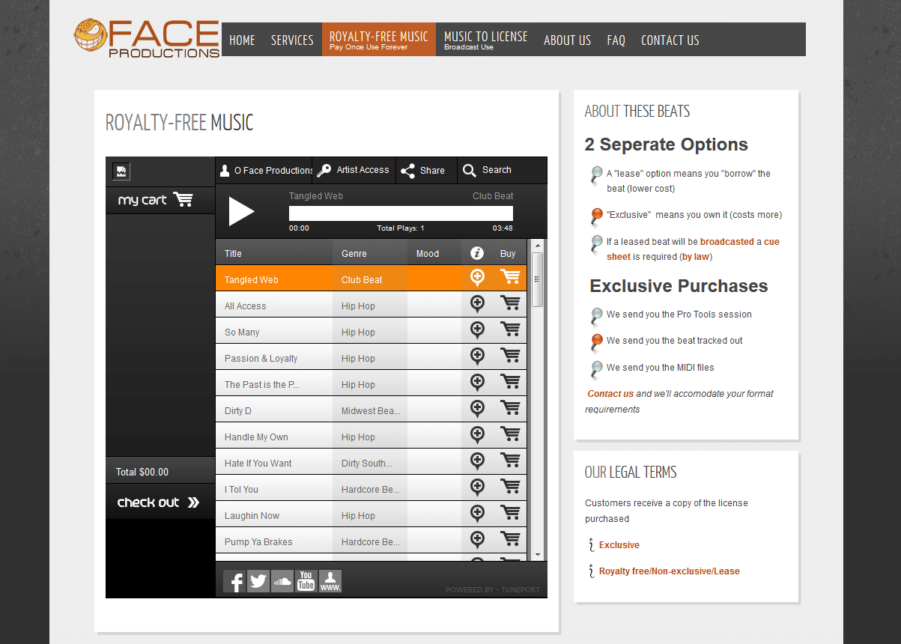Open the Share option
This screenshot has height=644, width=901.
[423, 171]
